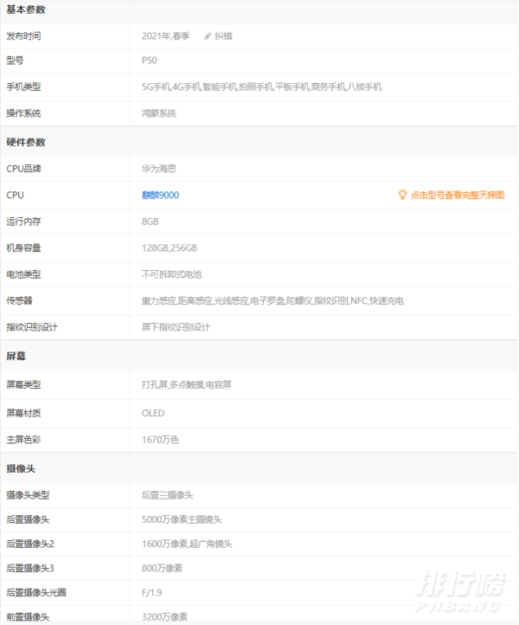Click the 鸿蒙系统 value
The image size is (519, 625).
coord(159,113)
